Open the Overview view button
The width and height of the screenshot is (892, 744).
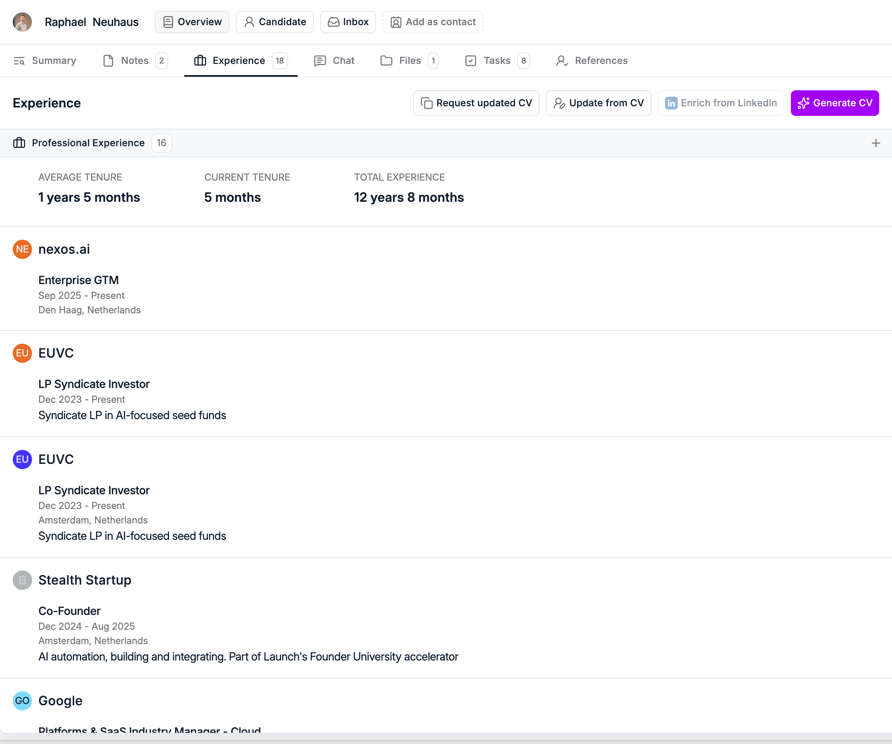tap(192, 22)
